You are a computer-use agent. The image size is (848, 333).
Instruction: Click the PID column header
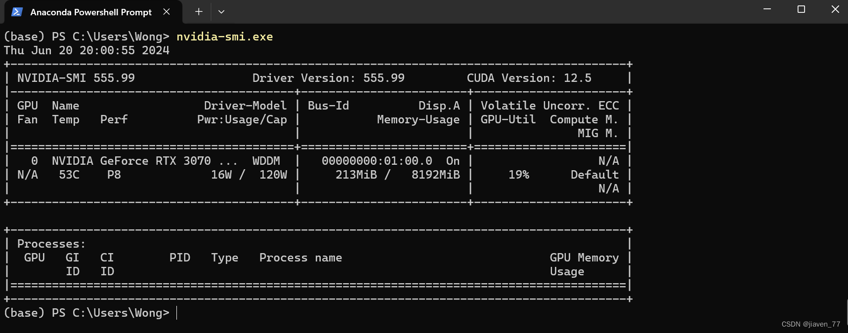pos(180,258)
